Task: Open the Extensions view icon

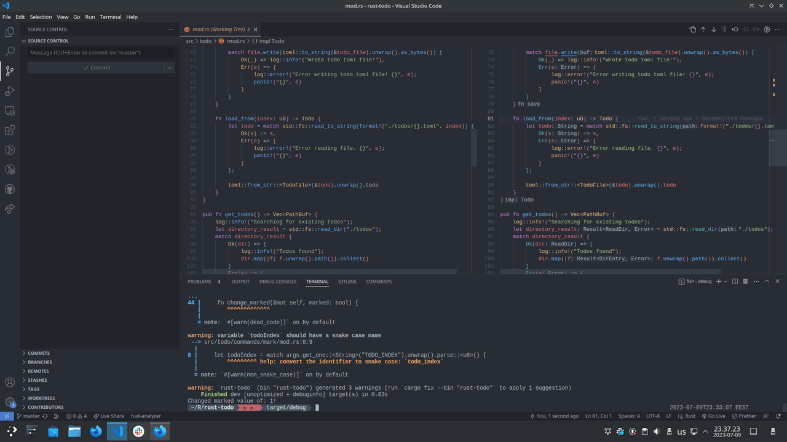Action: 10,130
